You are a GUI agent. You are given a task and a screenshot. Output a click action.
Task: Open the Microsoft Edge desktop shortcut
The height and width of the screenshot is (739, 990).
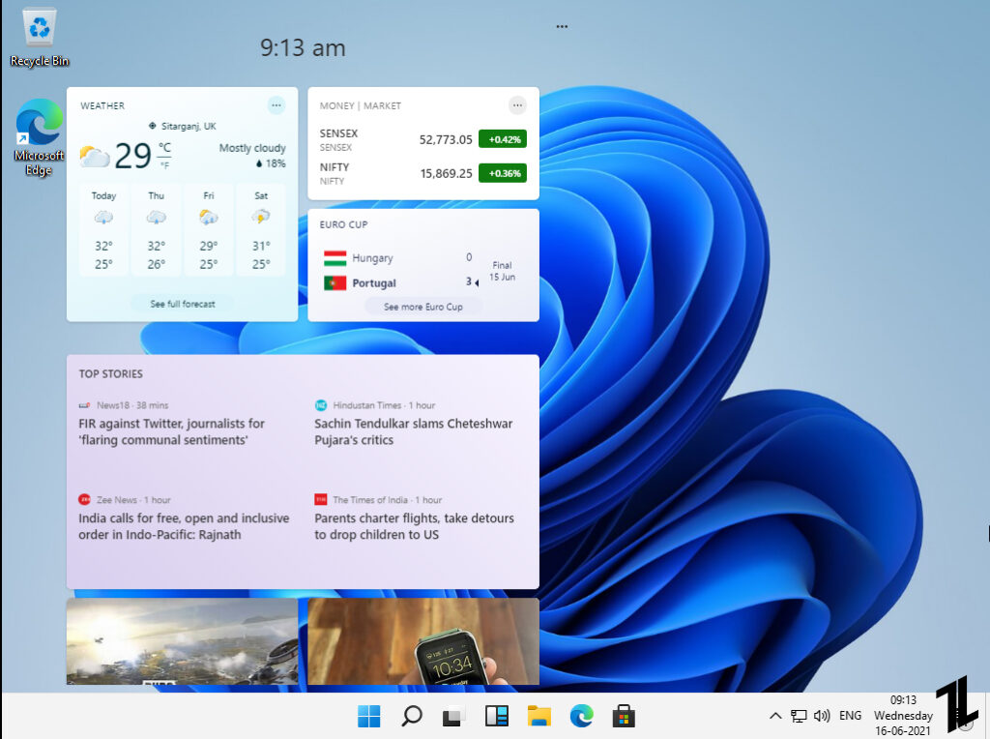(x=39, y=137)
